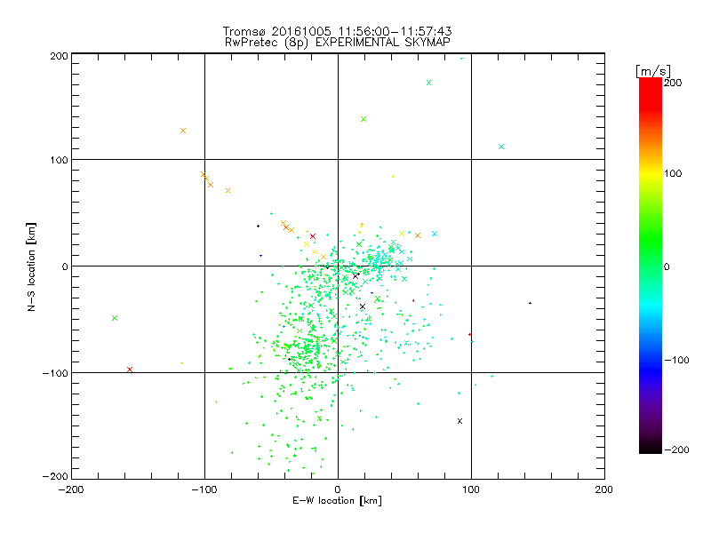This screenshot has width=711, height=533.
Task: Click the subtitle 'RwPretec (8p) EXPERIMENTAL SKYMAP'
Action: click(338, 43)
